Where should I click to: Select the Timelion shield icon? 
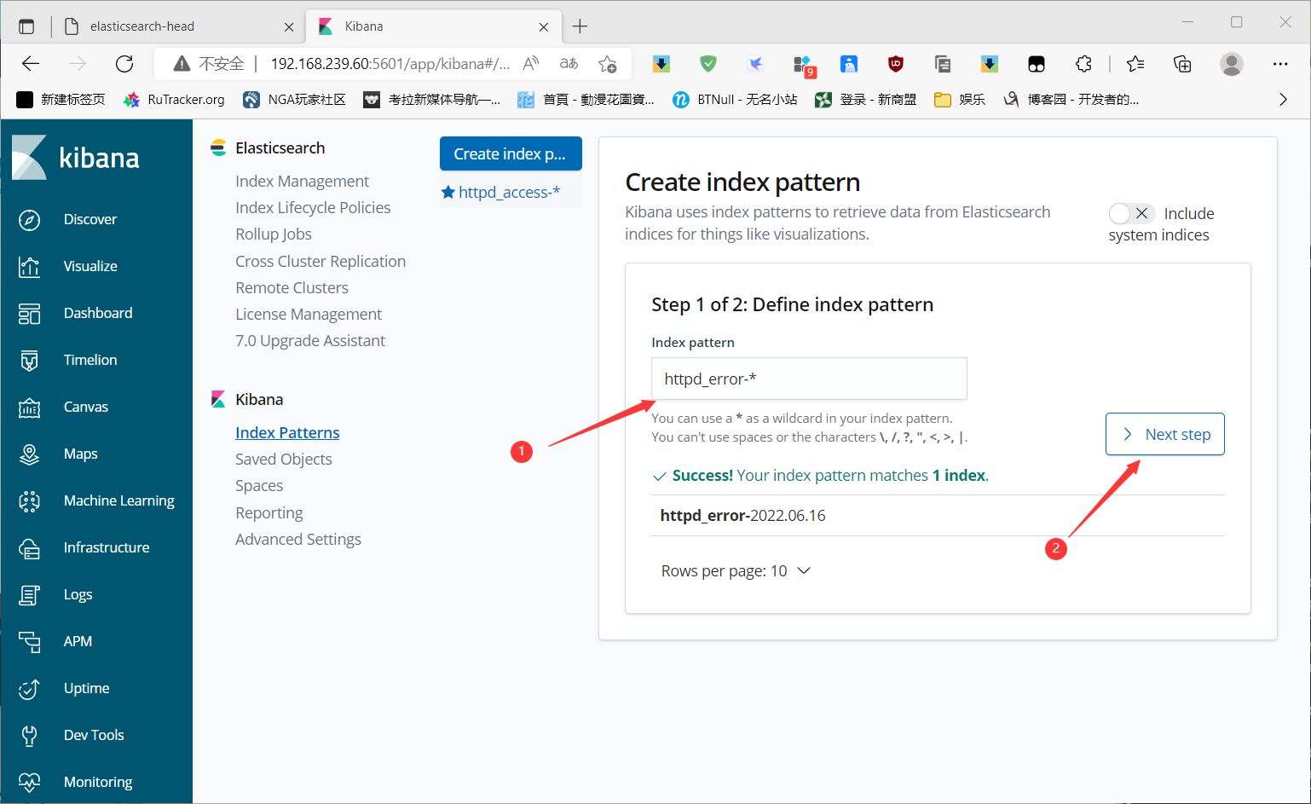[x=29, y=361]
